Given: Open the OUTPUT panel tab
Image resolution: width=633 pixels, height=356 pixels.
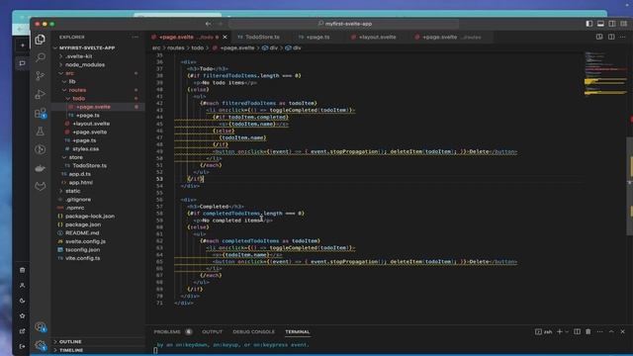Looking at the screenshot, I should [x=212, y=331].
